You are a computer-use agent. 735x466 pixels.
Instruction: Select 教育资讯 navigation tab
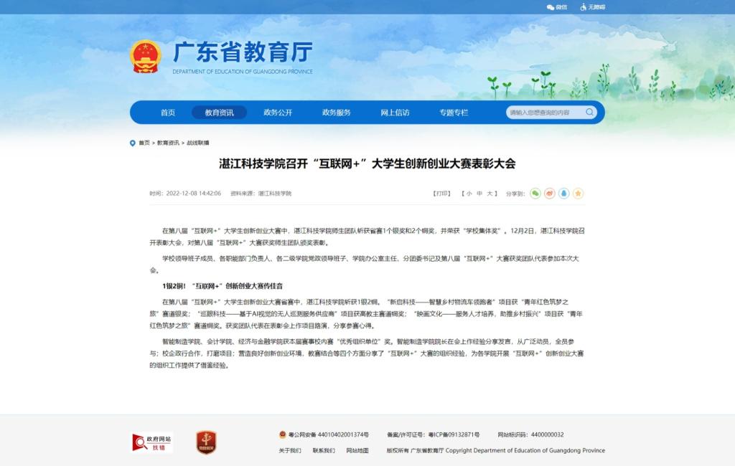click(220, 113)
